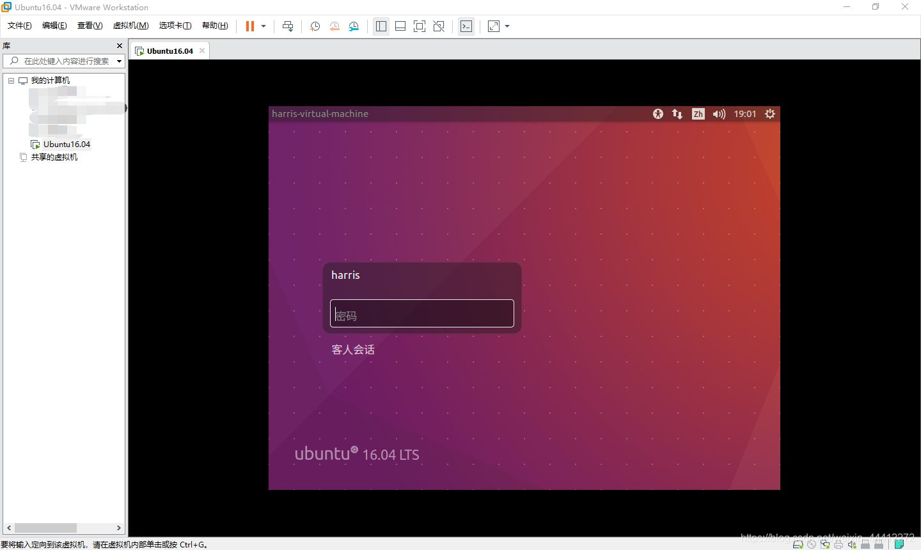Revert the VM to its previous snapshot
Screen dimensions: 921x550
(335, 26)
